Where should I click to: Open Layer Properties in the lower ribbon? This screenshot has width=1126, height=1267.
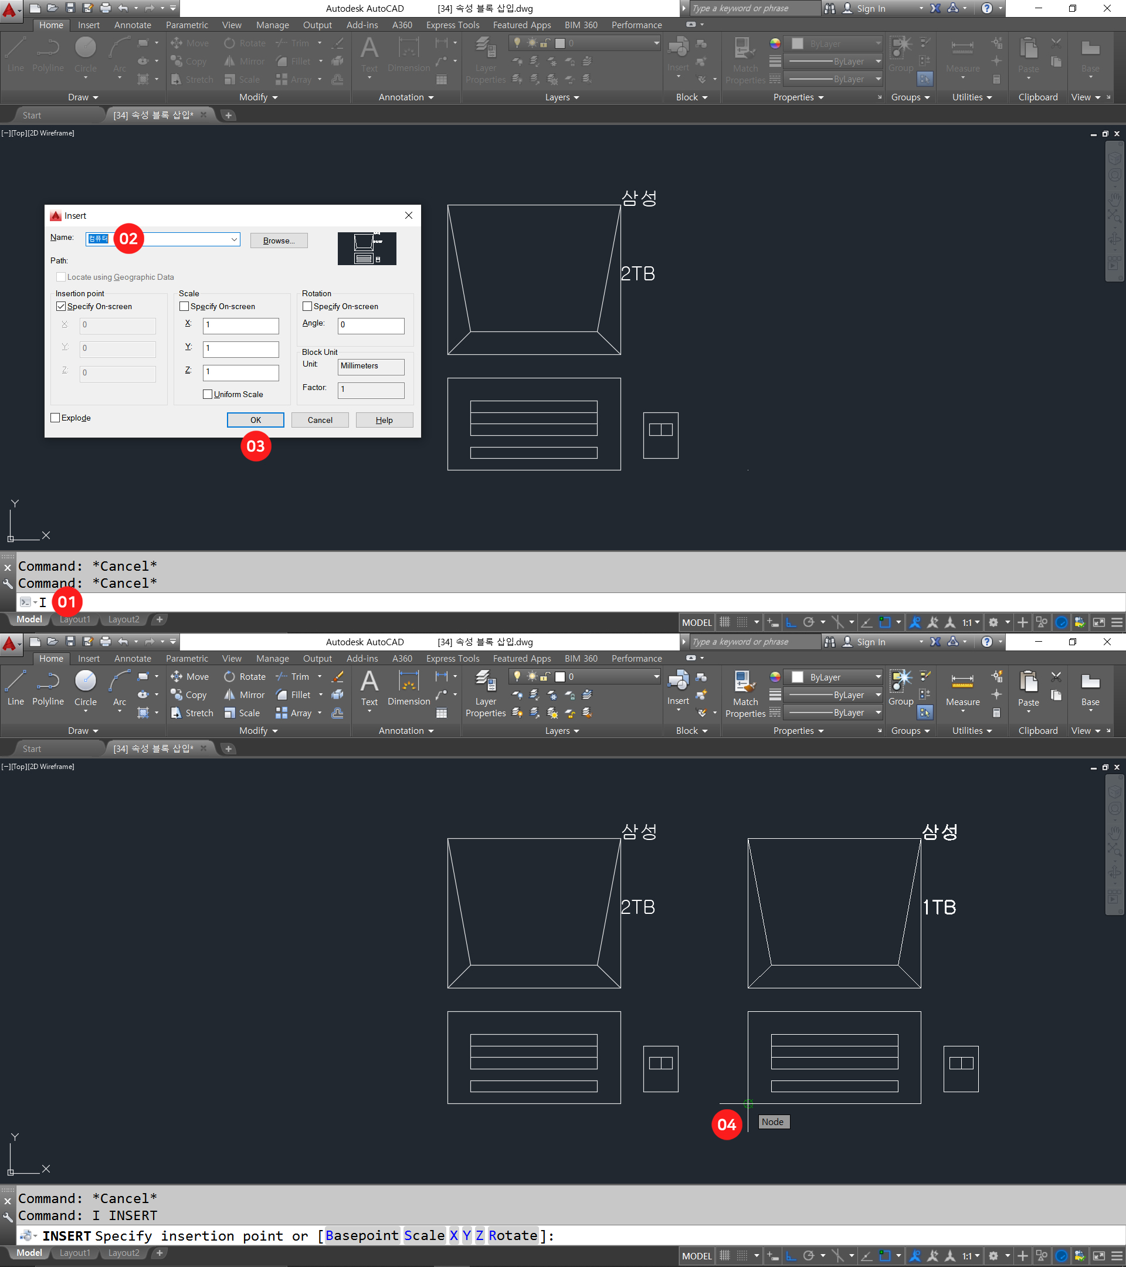[x=485, y=695]
